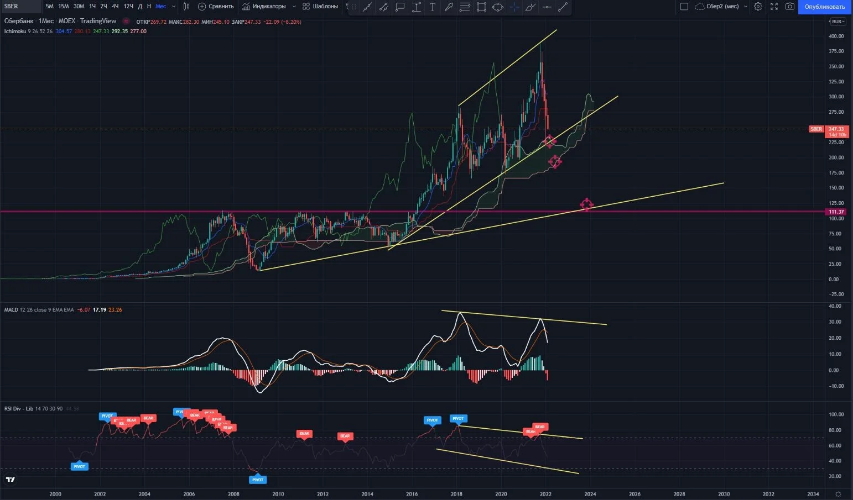This screenshot has height=500, width=853.
Task: Expand the layout menu chevron next to Сбер2
Action: click(x=746, y=7)
